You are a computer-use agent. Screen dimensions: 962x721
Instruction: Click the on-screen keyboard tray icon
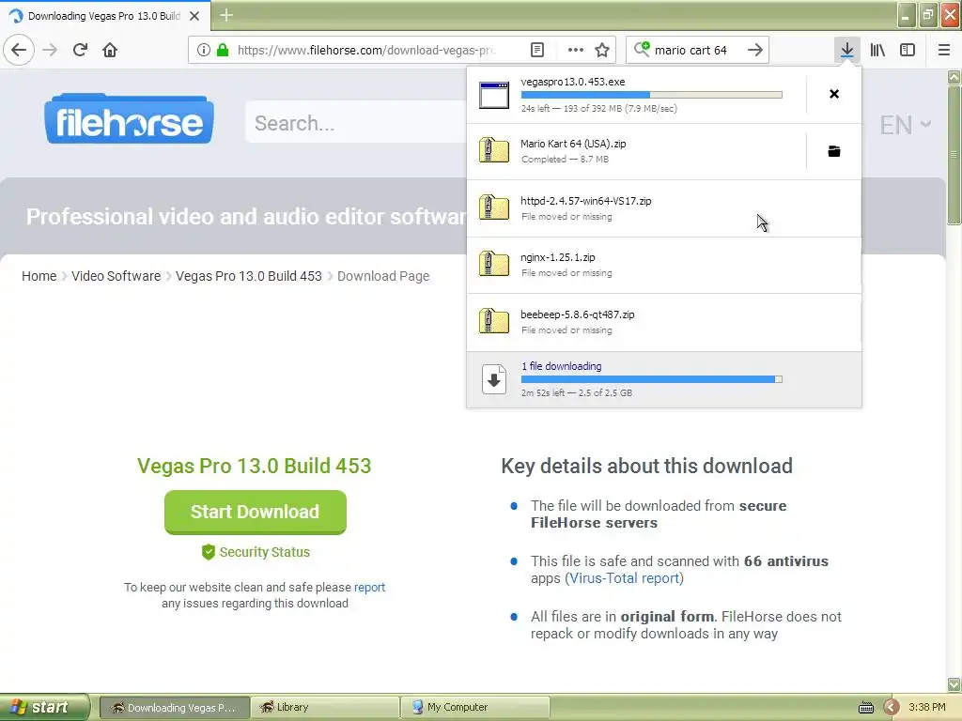point(865,708)
